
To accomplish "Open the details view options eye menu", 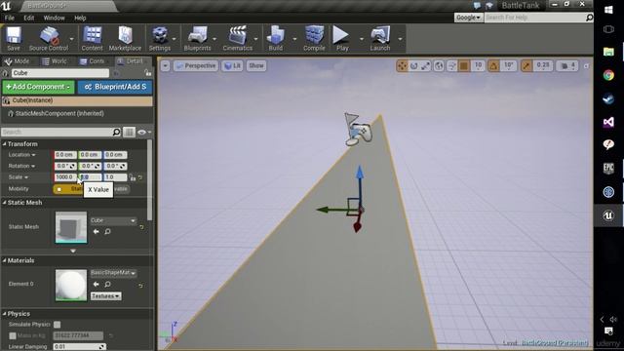I will click(144, 133).
